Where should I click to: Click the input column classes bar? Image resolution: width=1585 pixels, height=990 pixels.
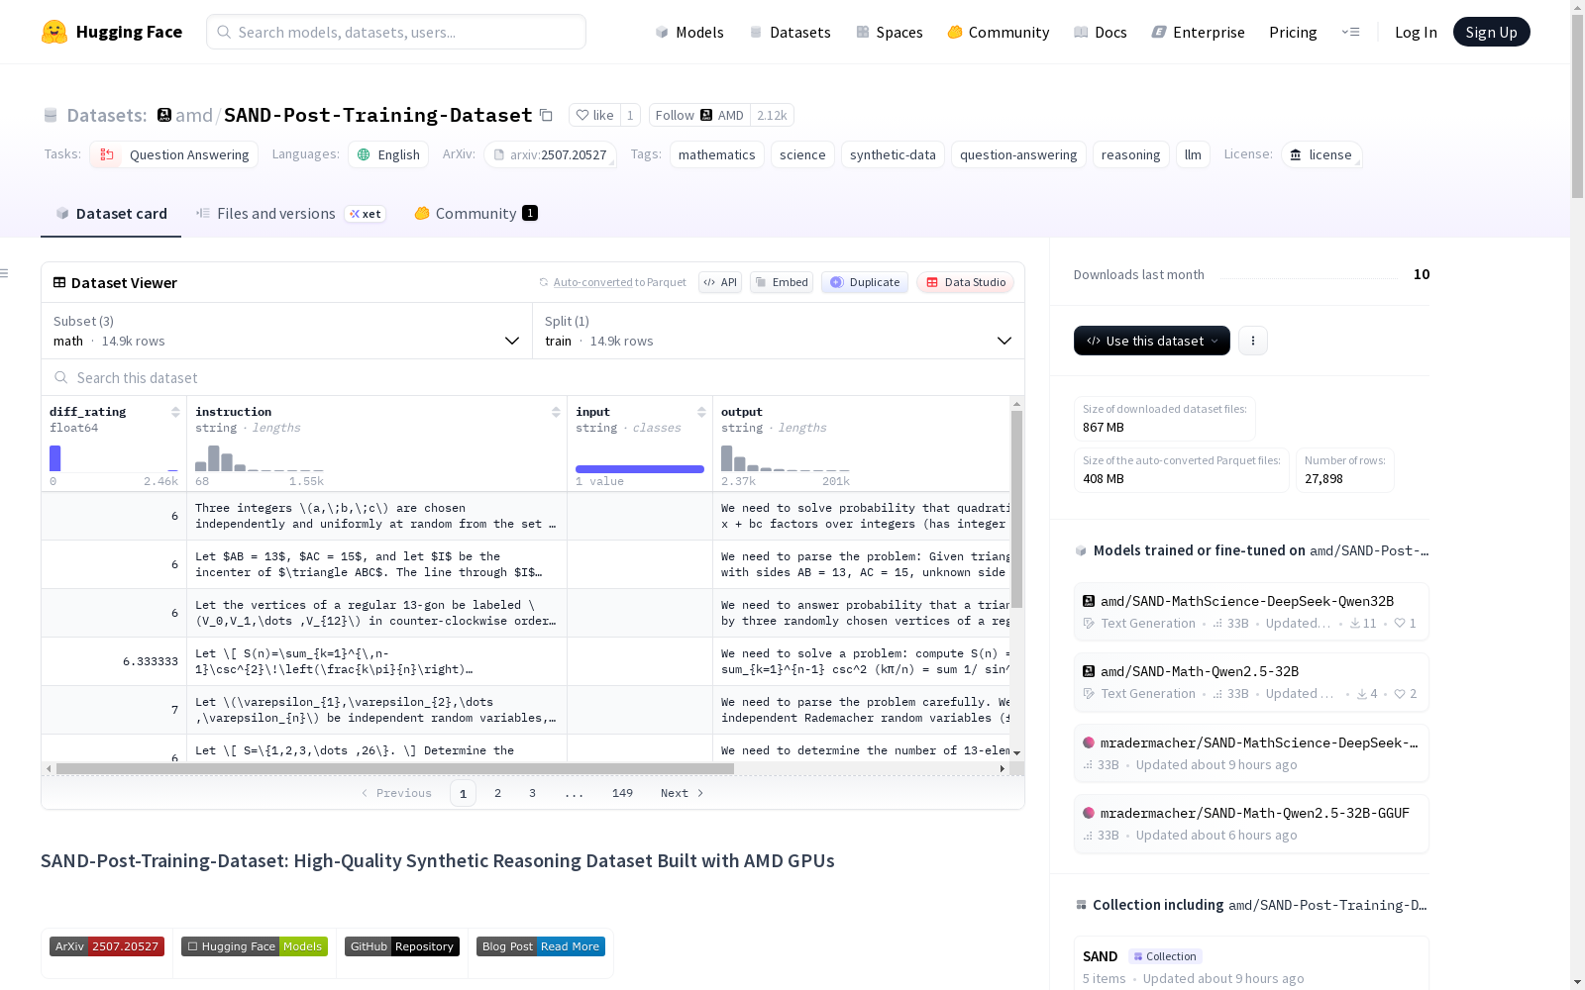(x=640, y=469)
